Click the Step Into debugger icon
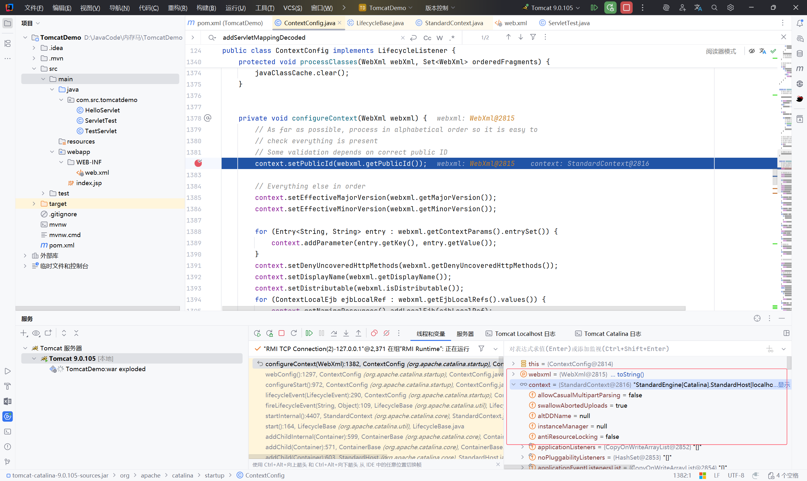Image resolution: width=807 pixels, height=481 pixels. 346,333
